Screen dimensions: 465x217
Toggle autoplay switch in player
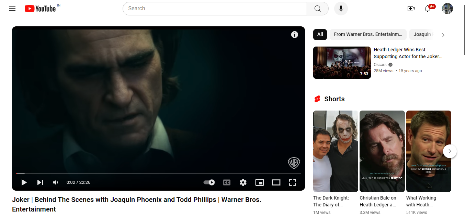(209, 182)
